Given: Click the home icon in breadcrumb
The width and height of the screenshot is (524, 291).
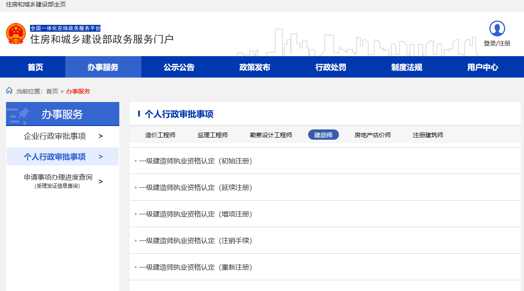Looking at the screenshot, I should click(x=9, y=91).
